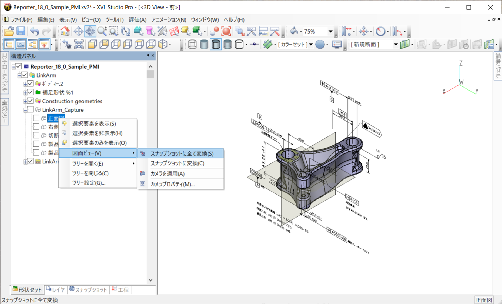The height and width of the screenshot is (304, 502).
Task: Toggle the 正面図 capture checkbox
Action: tap(36, 118)
